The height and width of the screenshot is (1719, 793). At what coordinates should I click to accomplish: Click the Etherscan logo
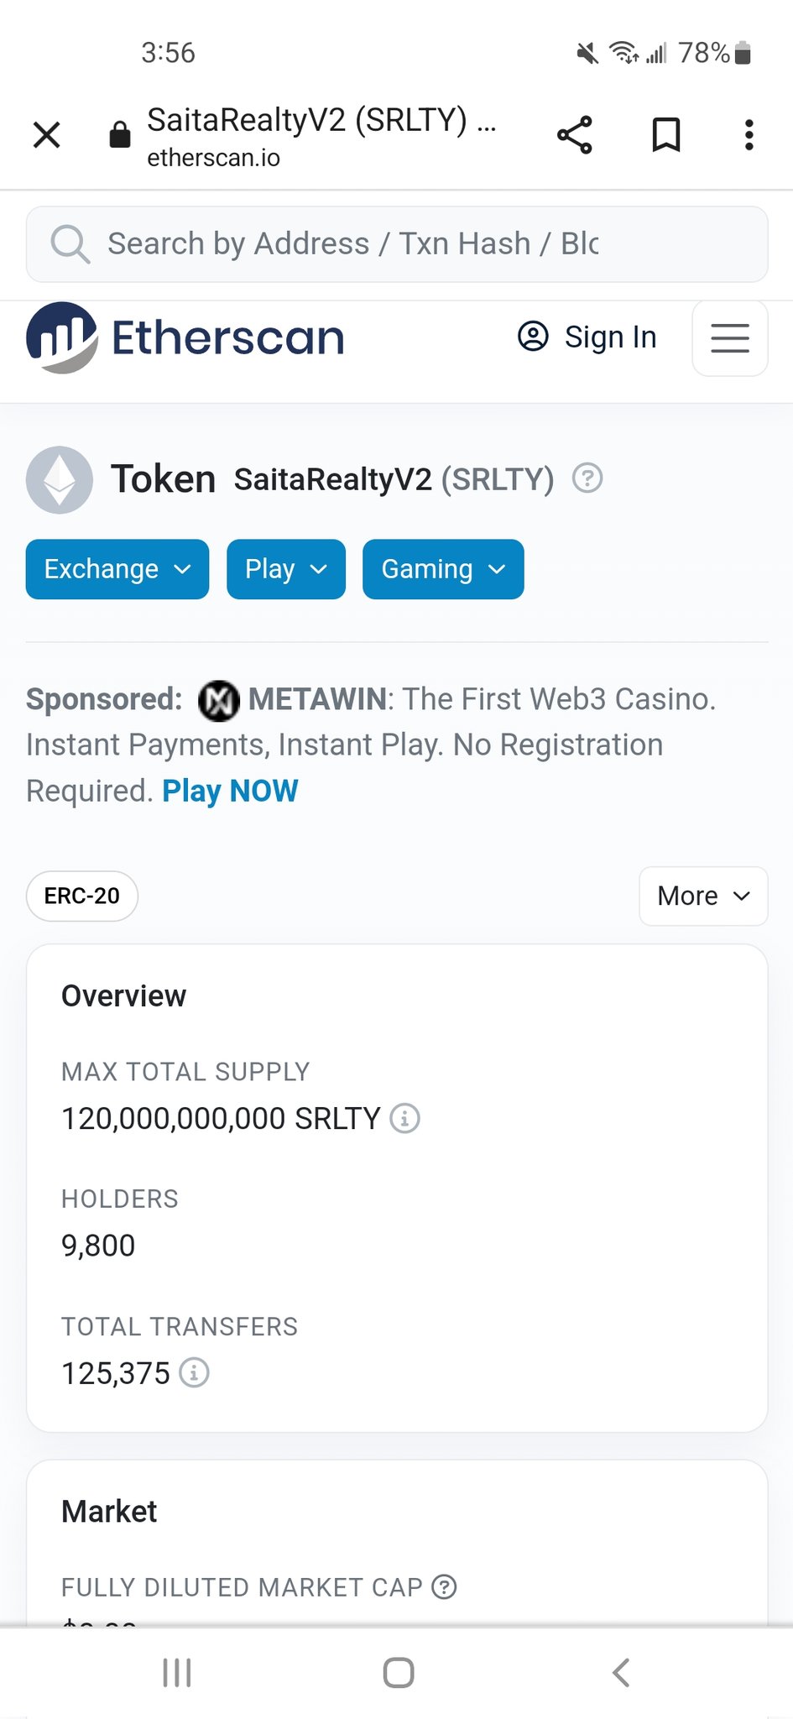point(185,338)
